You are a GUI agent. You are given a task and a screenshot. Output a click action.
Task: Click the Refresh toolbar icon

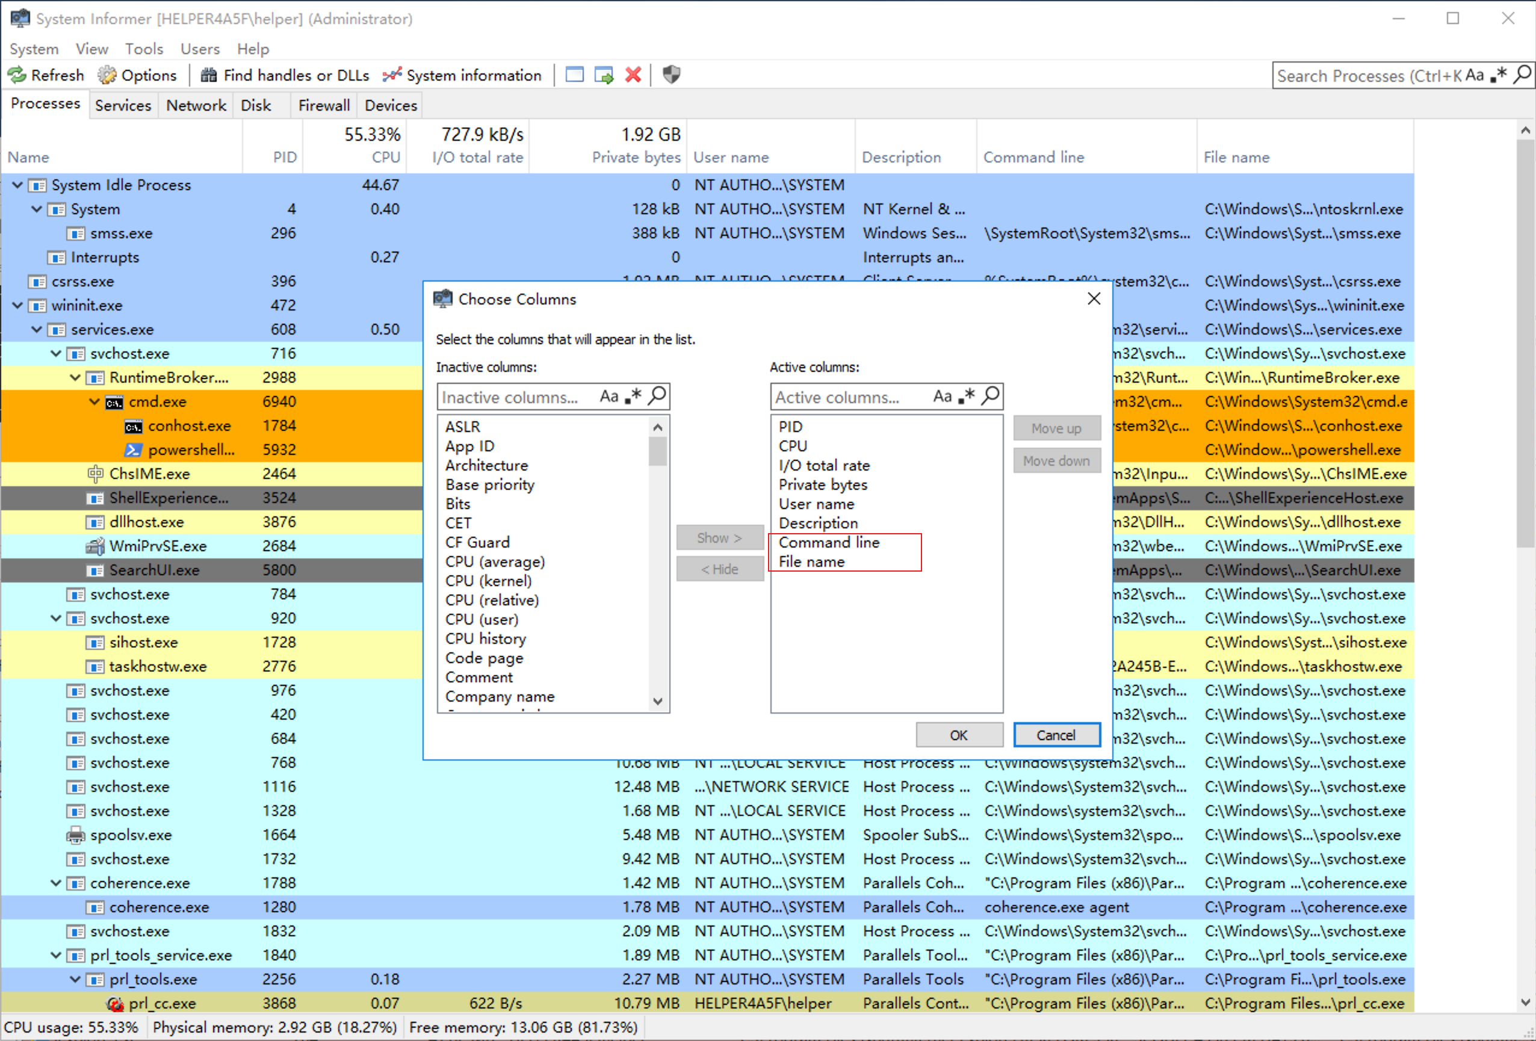[x=17, y=75]
